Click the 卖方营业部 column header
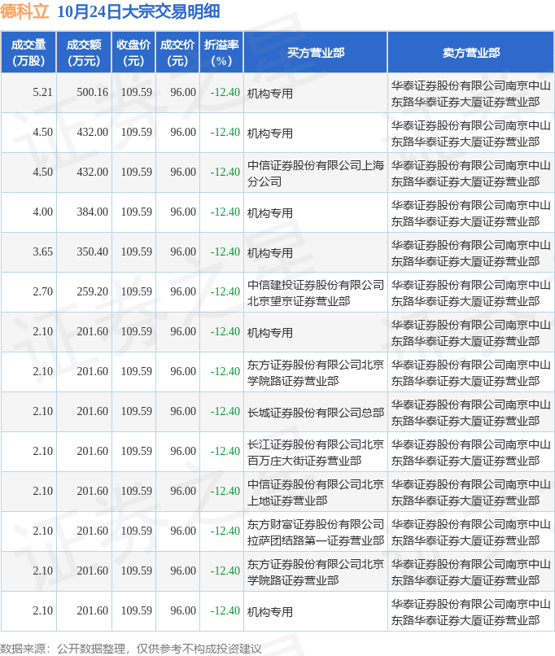Image resolution: width=555 pixels, height=656 pixels. point(470,52)
